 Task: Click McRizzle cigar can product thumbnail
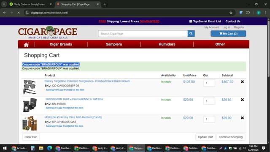(x=30, y=123)
